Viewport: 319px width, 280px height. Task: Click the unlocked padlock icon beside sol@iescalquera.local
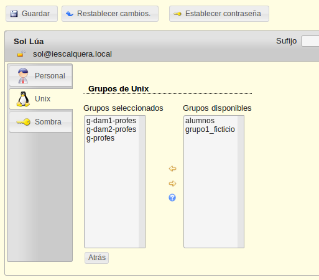pos(21,54)
